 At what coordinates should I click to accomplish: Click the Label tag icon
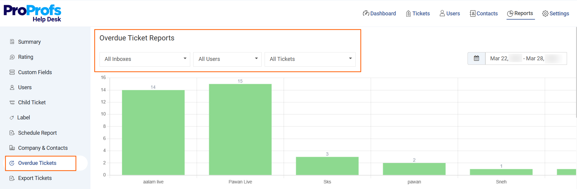(12, 118)
